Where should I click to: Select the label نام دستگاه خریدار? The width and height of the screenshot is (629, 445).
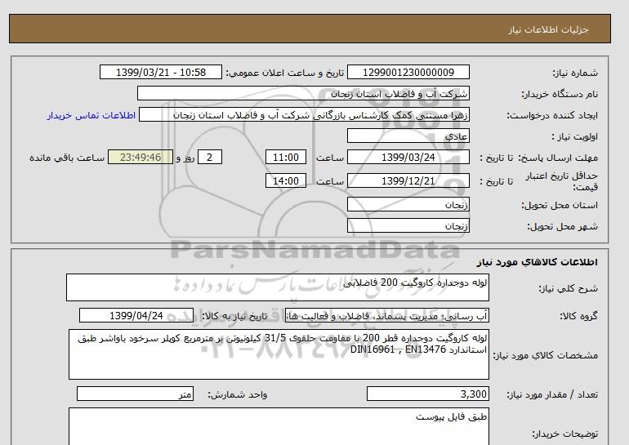click(x=560, y=94)
